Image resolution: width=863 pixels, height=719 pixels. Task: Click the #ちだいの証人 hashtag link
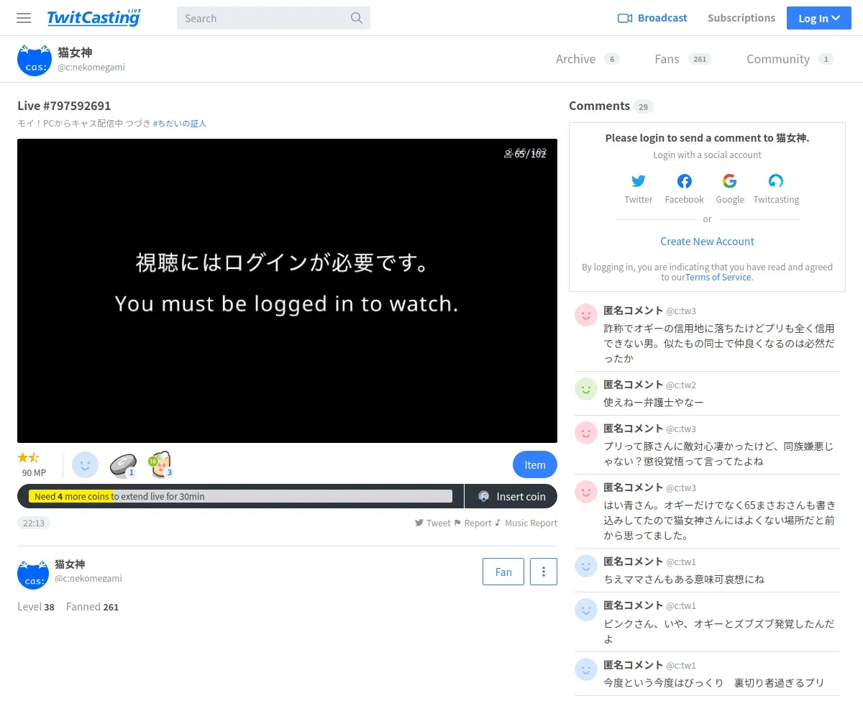point(180,124)
